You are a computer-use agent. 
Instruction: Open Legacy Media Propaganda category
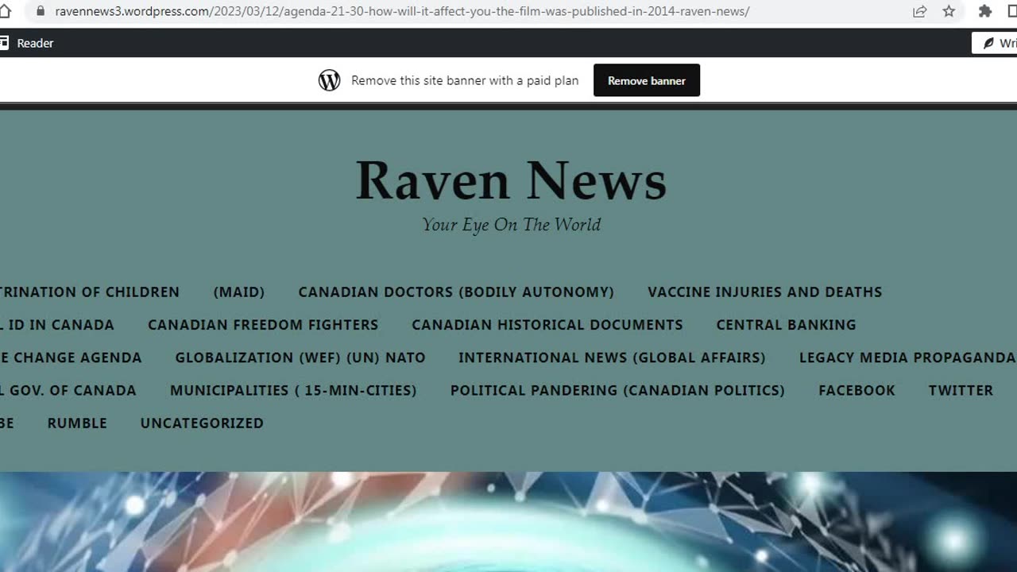pos(907,357)
